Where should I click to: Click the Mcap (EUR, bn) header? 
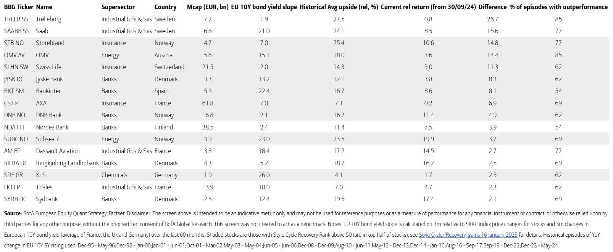click(x=208, y=7)
